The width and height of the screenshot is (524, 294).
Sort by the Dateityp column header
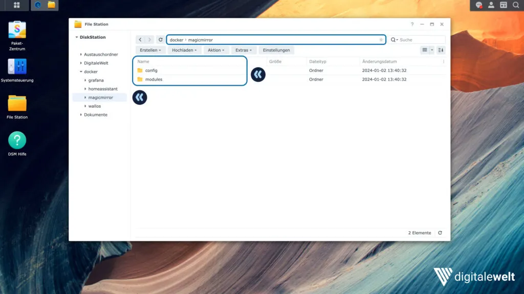(318, 62)
